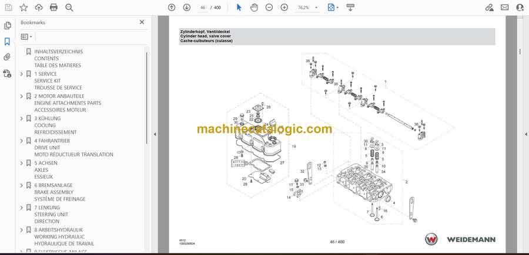
Task: Click the cloud upload icon
Action: pos(39,8)
